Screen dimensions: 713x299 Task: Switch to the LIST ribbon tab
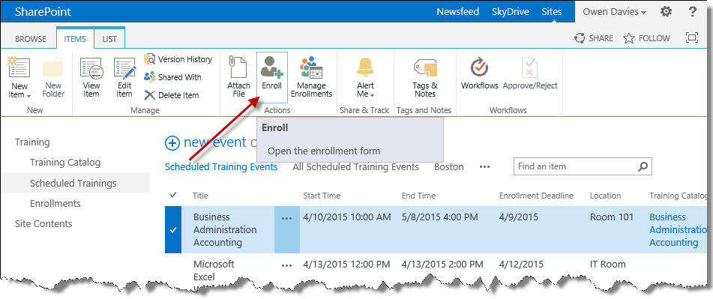coord(109,39)
